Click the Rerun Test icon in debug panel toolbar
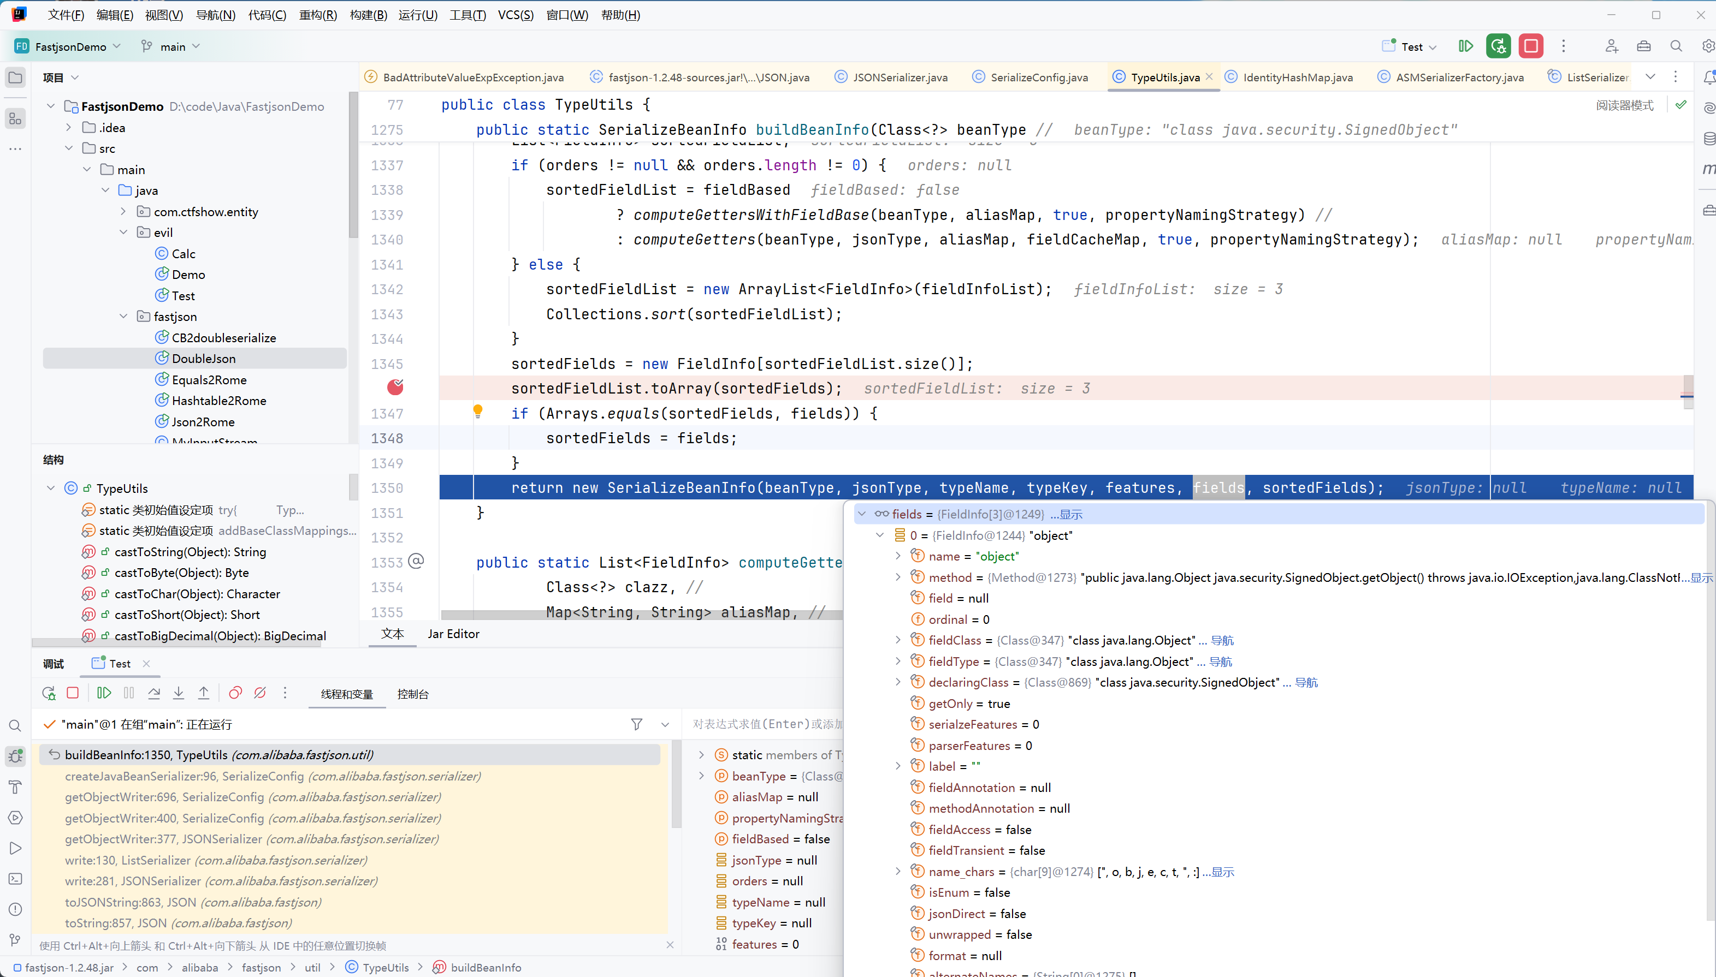The width and height of the screenshot is (1716, 977). [x=49, y=693]
